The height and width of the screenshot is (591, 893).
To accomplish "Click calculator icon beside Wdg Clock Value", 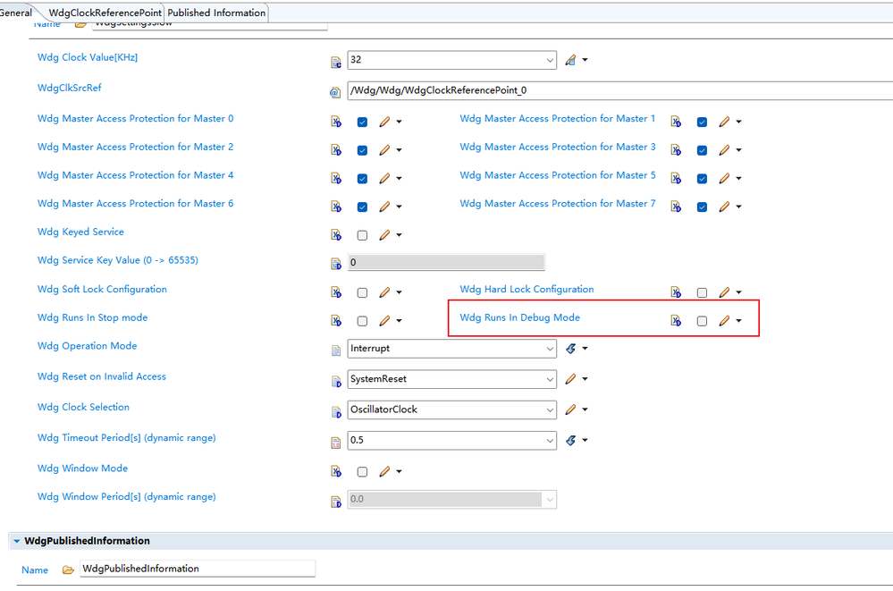I will pyautogui.click(x=570, y=60).
